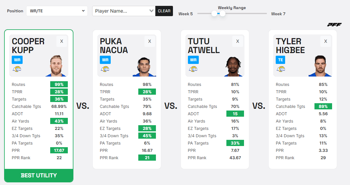Click Puka Nacua's WR position badge
This screenshot has height=185, width=350.
105,60
